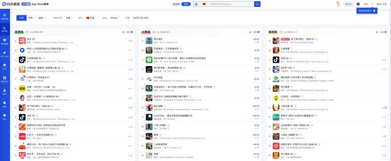Open 梦幻西游 app entry
The height and width of the screenshot is (161, 391).
[327, 155]
